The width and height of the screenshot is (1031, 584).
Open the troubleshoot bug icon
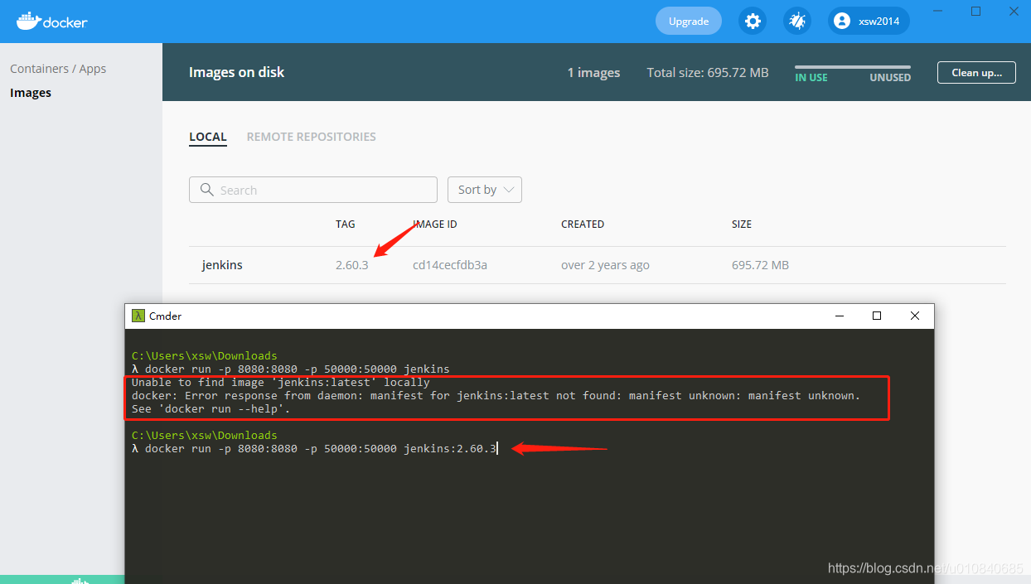[797, 21]
